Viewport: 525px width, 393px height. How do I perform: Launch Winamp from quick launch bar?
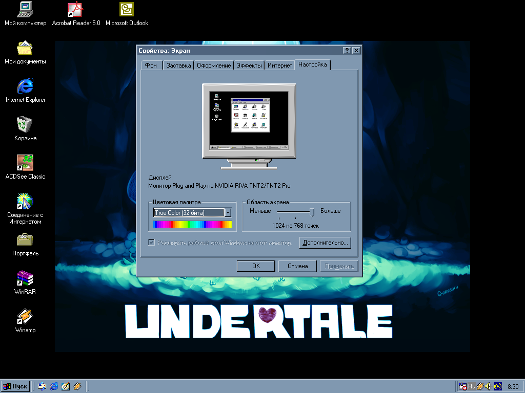[x=77, y=387]
